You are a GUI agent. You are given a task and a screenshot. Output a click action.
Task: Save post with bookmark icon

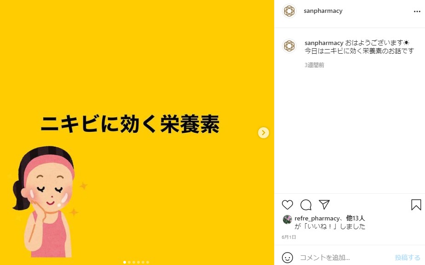point(416,205)
